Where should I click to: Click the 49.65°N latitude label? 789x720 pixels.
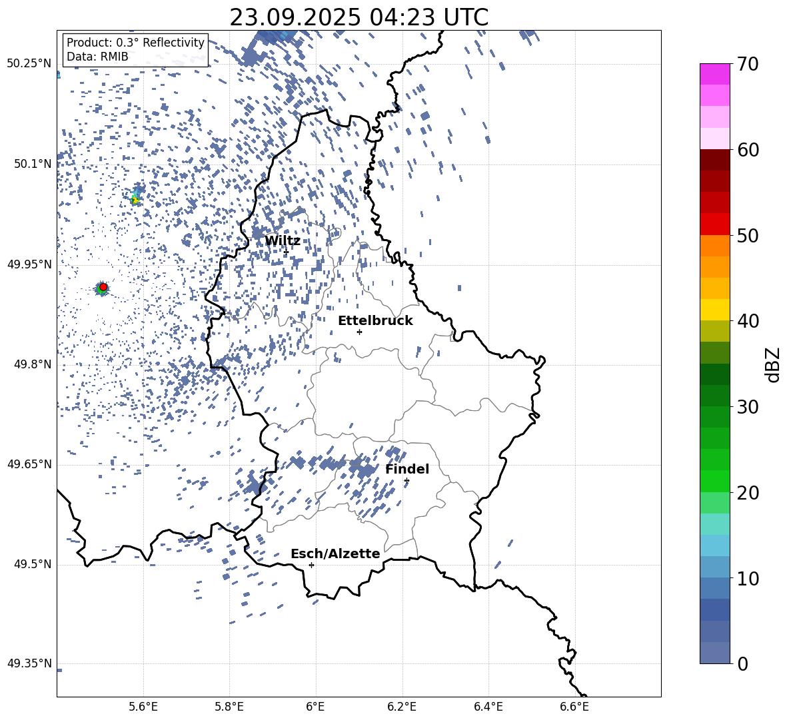pyautogui.click(x=29, y=464)
